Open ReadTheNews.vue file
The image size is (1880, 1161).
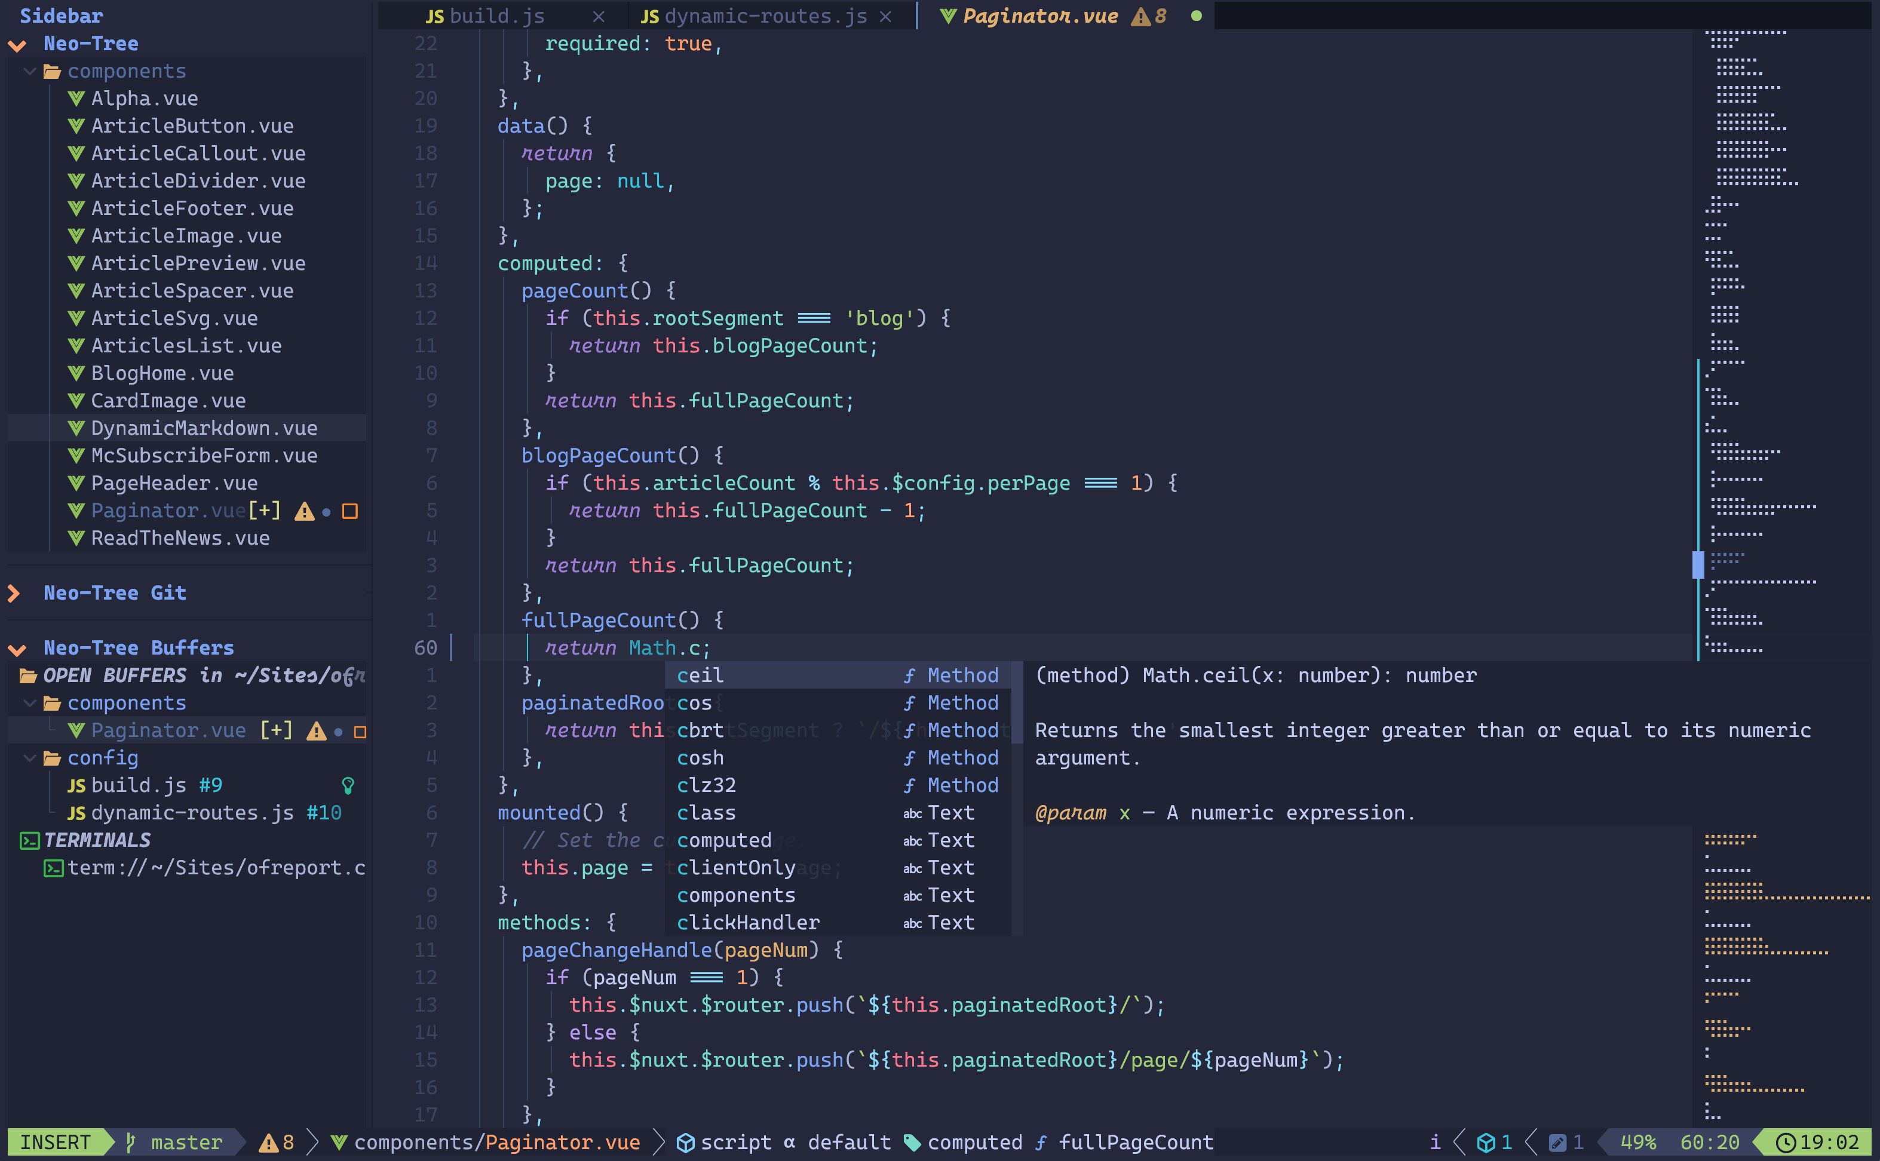point(180,539)
